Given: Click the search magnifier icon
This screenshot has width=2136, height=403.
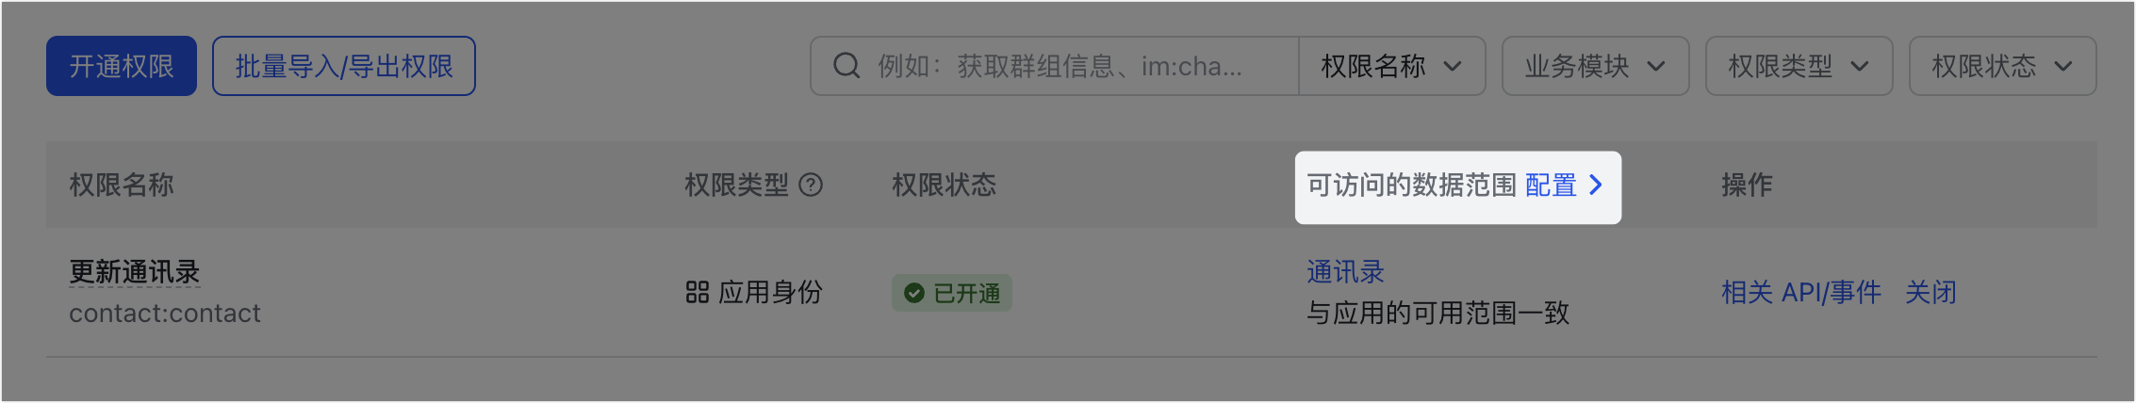Looking at the screenshot, I should pyautogui.click(x=846, y=66).
